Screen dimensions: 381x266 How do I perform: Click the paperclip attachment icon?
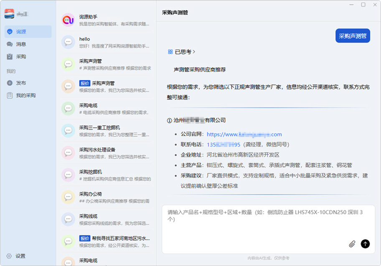352,244
